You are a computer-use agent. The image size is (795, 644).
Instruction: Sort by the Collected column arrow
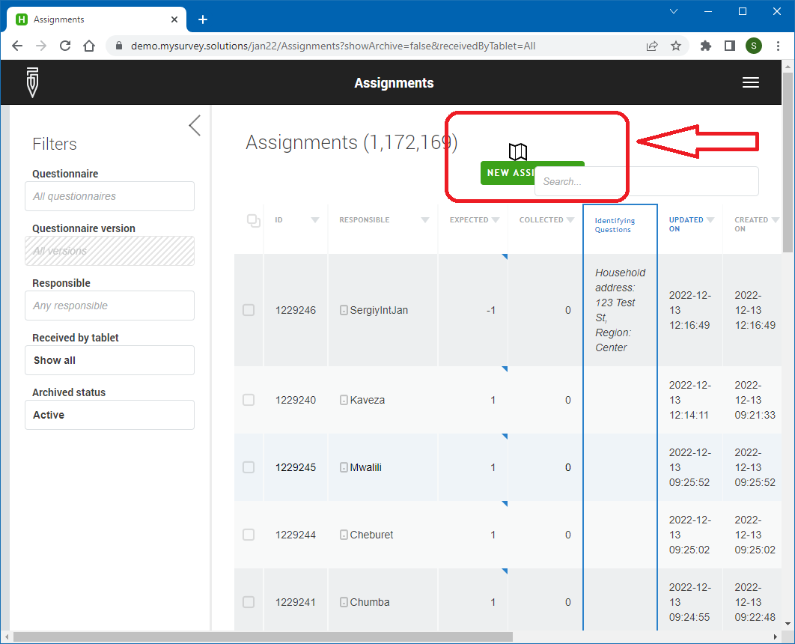(x=570, y=220)
